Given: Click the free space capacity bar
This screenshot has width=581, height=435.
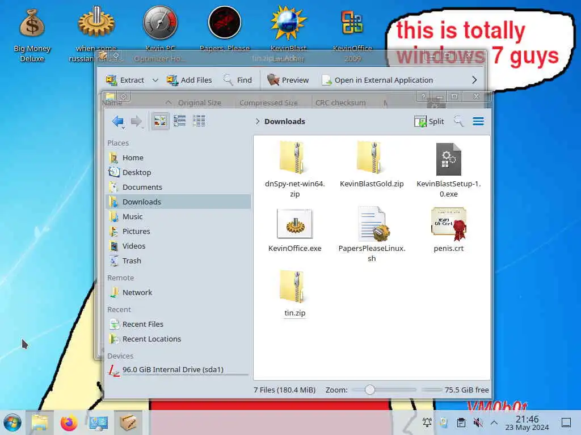Looking at the screenshot, I should coord(432,390).
